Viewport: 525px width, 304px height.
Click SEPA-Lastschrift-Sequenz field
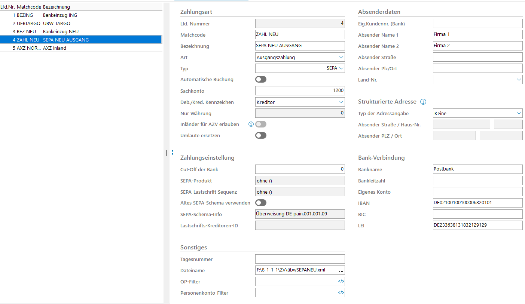300,191
